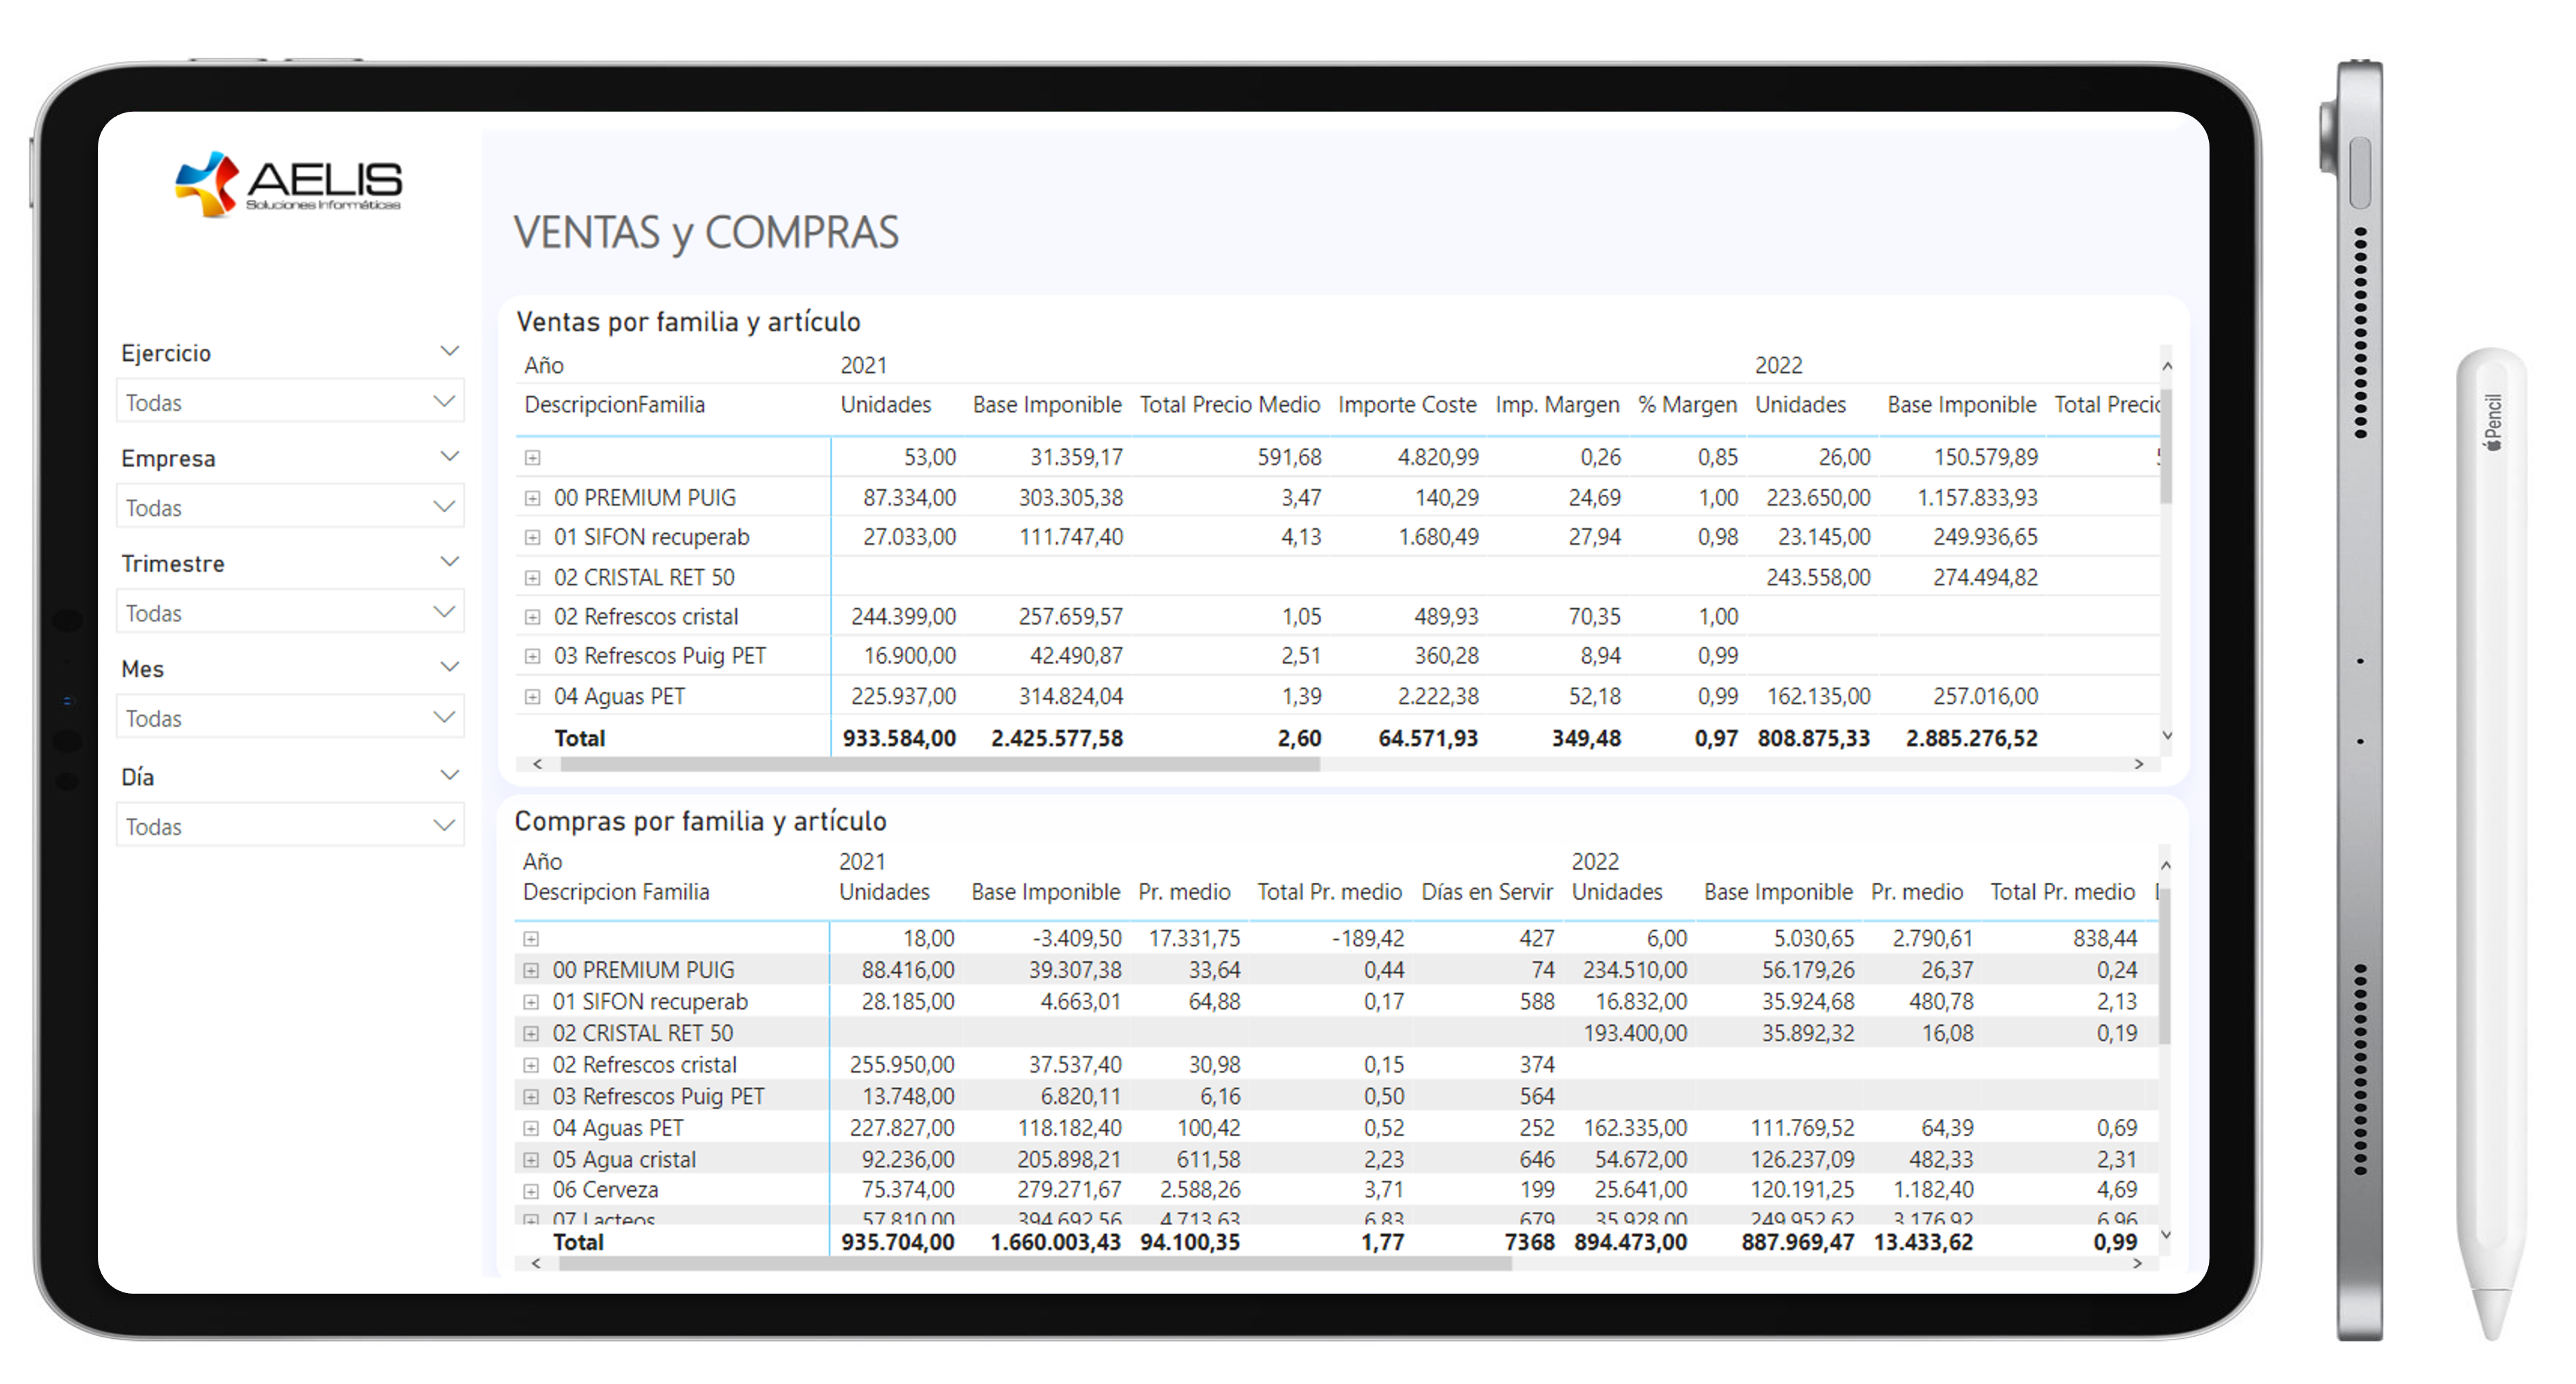The height and width of the screenshot is (1384, 2576).
Task: Expand 02 CRISTAL RET 50 in Compras table
Action: (531, 1033)
